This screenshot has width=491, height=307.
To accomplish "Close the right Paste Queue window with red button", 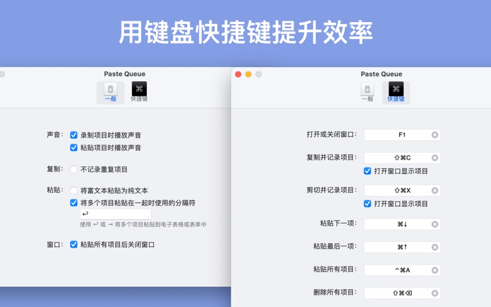I will pos(238,74).
